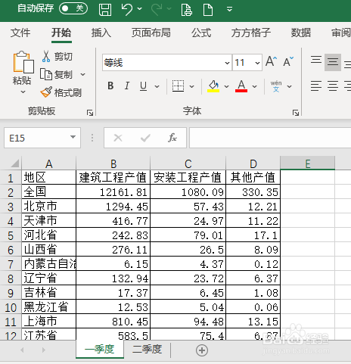Expand fill color dropdown arrow
The height and width of the screenshot is (364, 351).
point(226,86)
